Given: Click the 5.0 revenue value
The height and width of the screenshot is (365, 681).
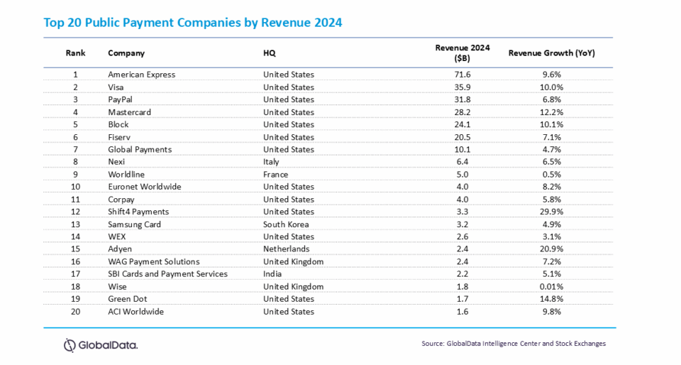Looking at the screenshot, I should pyautogui.click(x=463, y=174).
